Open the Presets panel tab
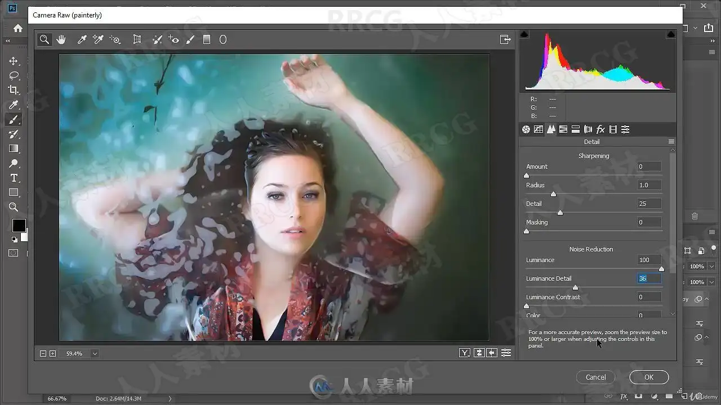The image size is (721, 405). coord(625,129)
